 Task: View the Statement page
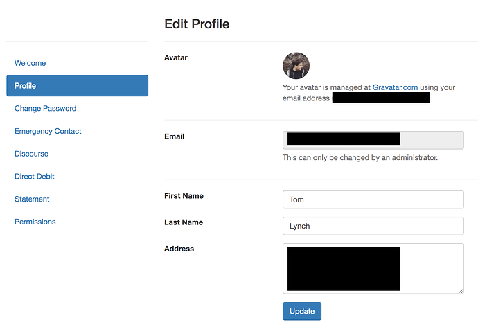[x=32, y=199]
